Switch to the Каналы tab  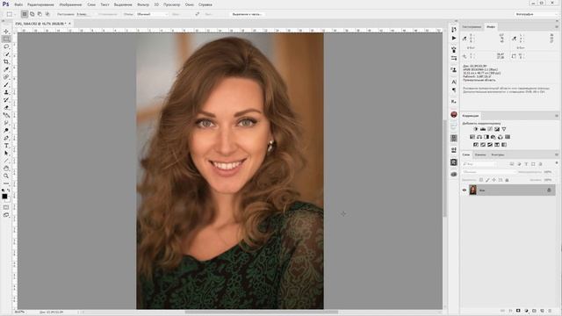point(480,154)
